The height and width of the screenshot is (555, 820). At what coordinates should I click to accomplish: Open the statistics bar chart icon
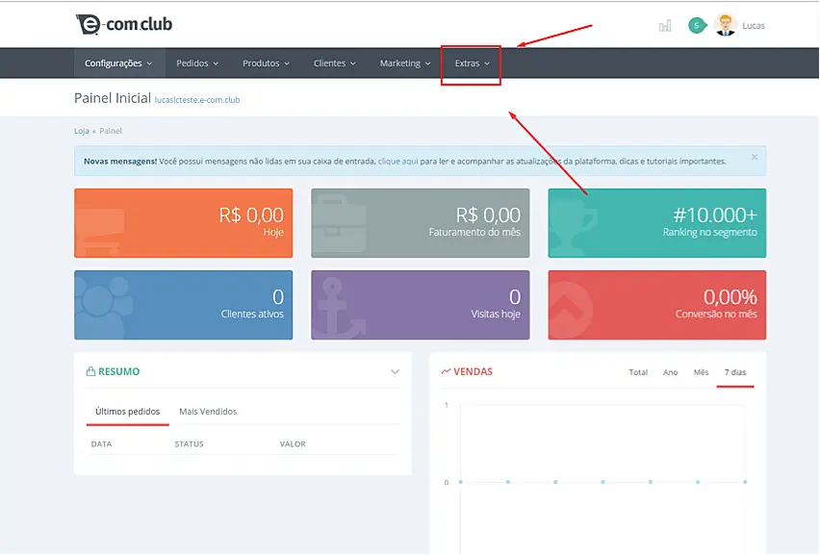pos(665,26)
